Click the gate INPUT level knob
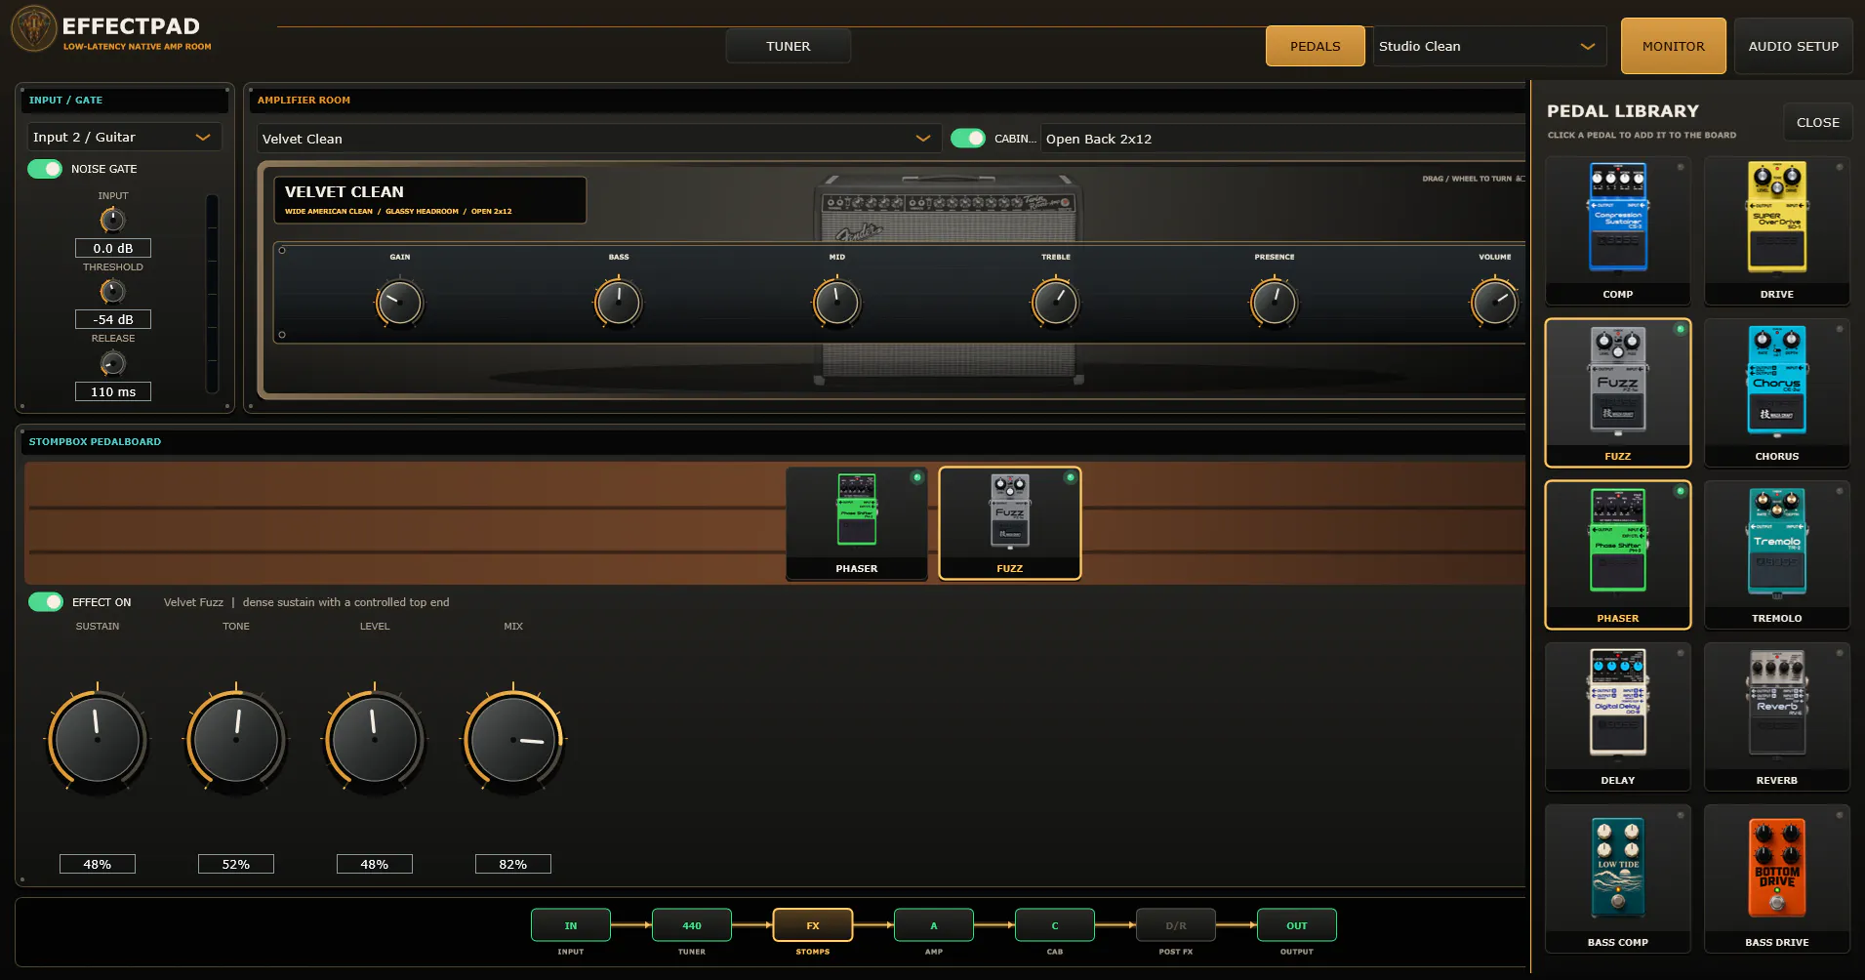 [x=113, y=220]
